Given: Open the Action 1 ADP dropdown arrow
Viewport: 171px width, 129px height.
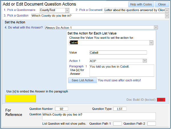Looking at the screenshot, I should 145,61.
